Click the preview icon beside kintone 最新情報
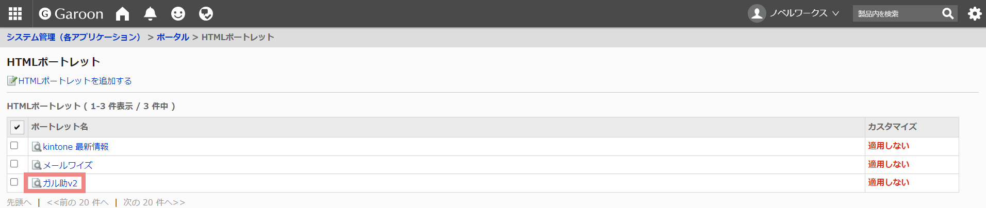The height and width of the screenshot is (208, 986). tap(37, 147)
